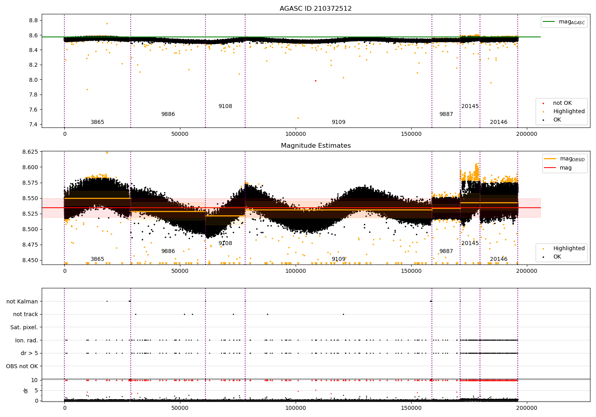This screenshot has width=596, height=417.
Task: Click OBSID label 9109 in the AGASC plot
Action: (339, 122)
